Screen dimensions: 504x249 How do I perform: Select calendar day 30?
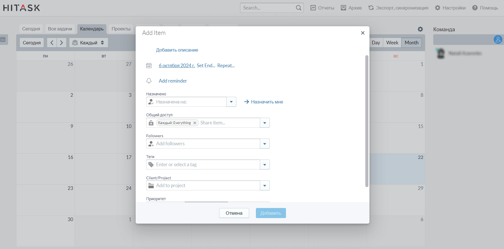pyautogui.click(x=45, y=231)
